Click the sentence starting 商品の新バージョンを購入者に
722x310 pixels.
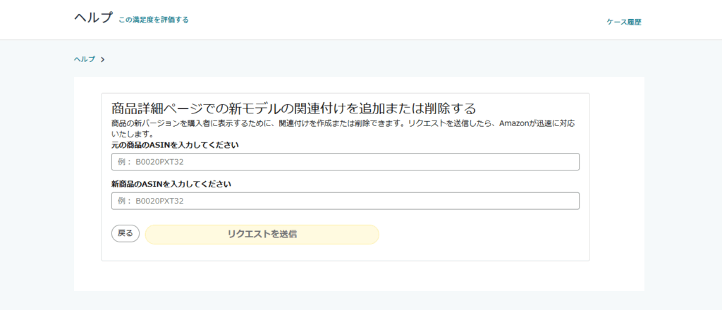254,123
